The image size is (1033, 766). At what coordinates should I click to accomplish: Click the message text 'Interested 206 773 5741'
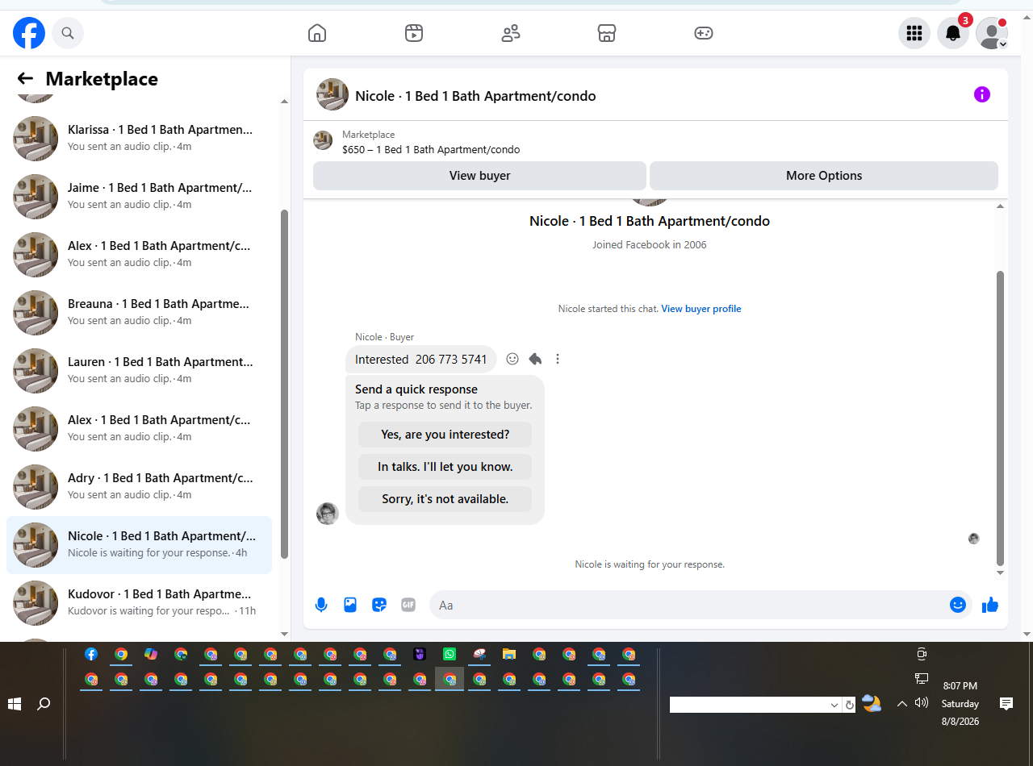(x=421, y=360)
